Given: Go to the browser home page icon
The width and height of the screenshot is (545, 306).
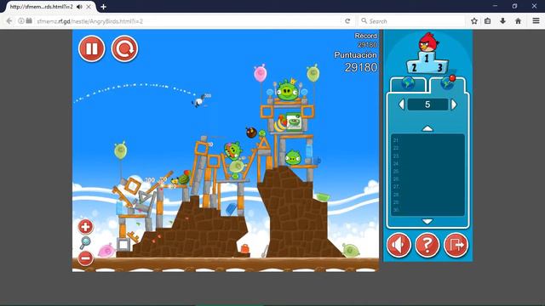Looking at the screenshot, I should coord(518,21).
